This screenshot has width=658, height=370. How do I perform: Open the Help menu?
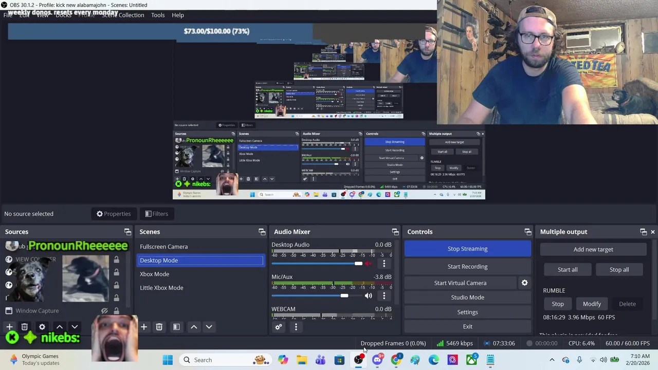coord(178,15)
